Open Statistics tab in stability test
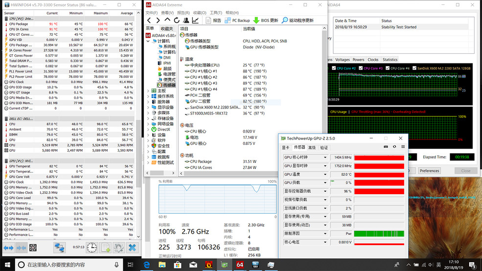The height and width of the screenshot is (271, 482). [x=390, y=60]
